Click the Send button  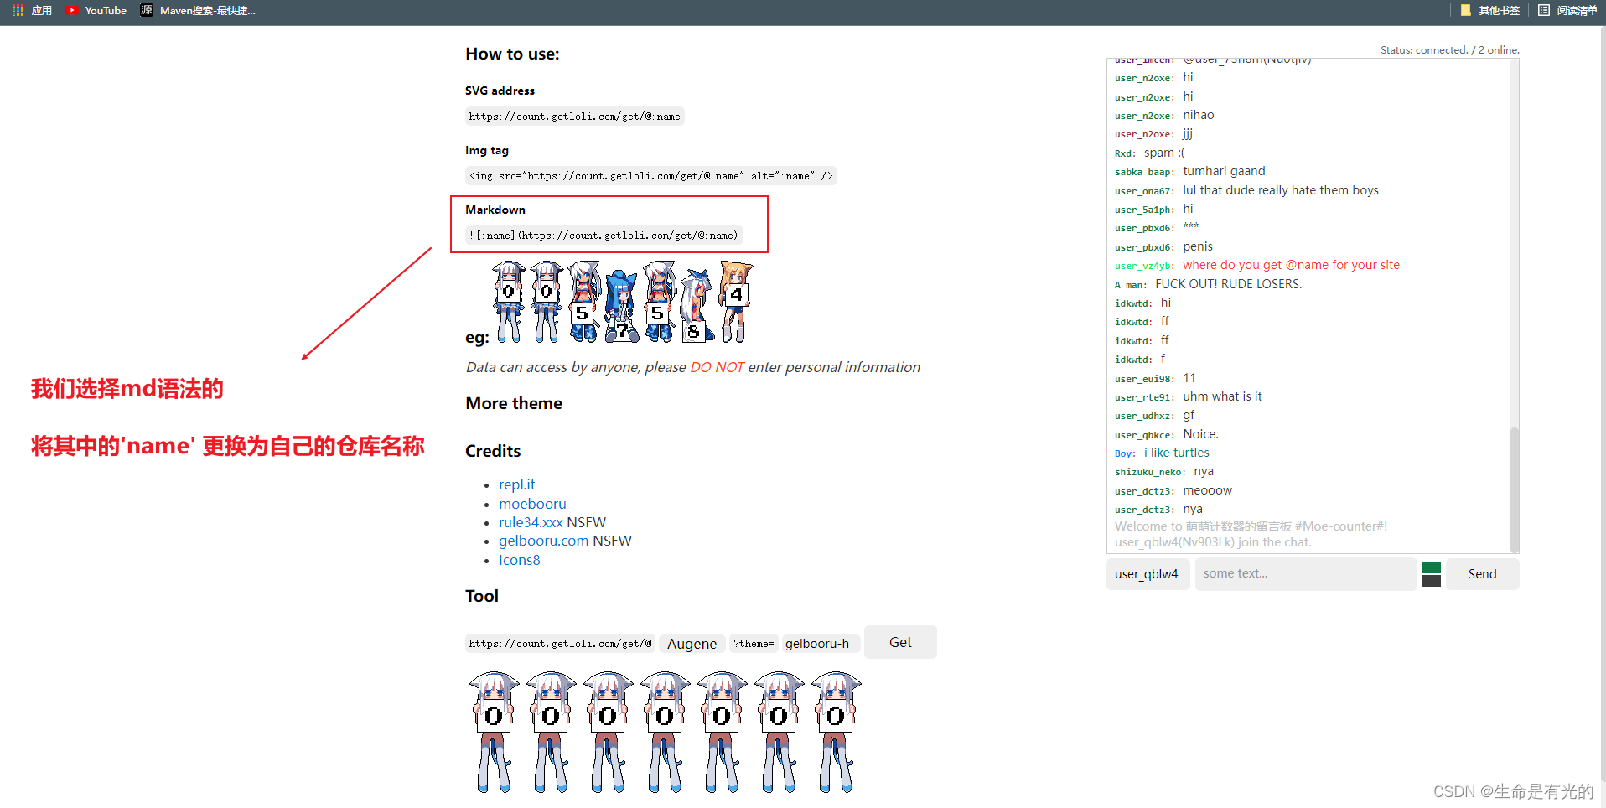pyautogui.click(x=1482, y=574)
